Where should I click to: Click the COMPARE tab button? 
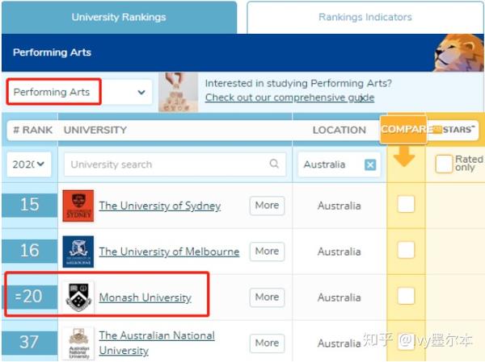403,129
